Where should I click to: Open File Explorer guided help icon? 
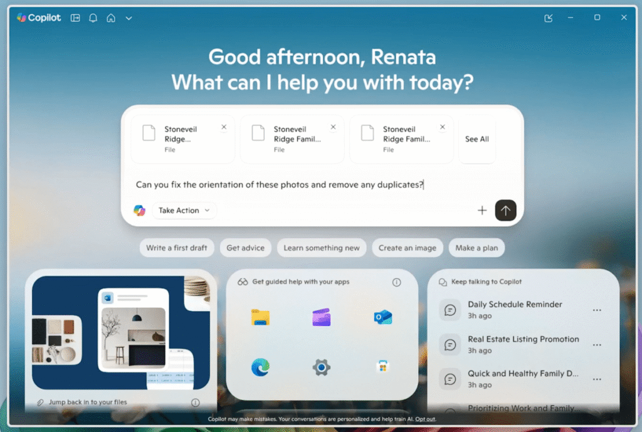261,317
